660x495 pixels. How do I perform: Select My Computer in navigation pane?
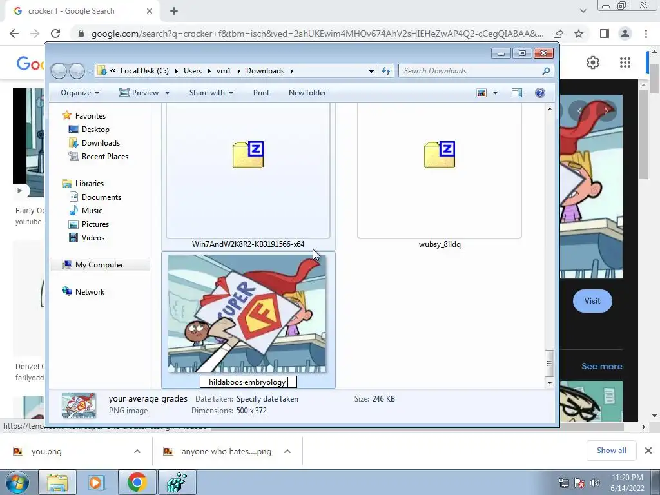(99, 265)
